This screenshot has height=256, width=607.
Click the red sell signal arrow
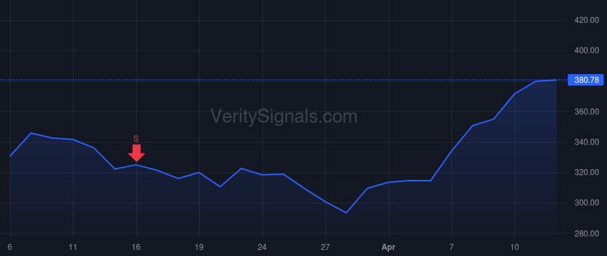tap(136, 153)
